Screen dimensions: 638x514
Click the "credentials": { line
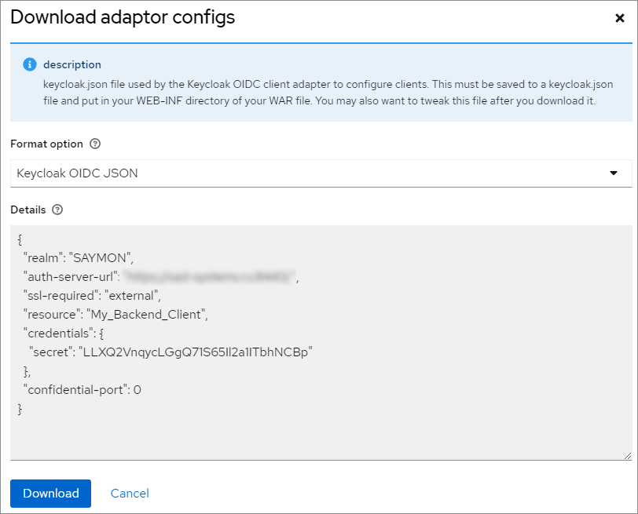click(x=64, y=334)
